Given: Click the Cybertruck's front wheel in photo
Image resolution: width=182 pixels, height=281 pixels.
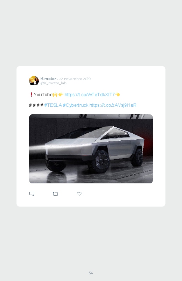Looking at the screenshot, I should 99,161.
